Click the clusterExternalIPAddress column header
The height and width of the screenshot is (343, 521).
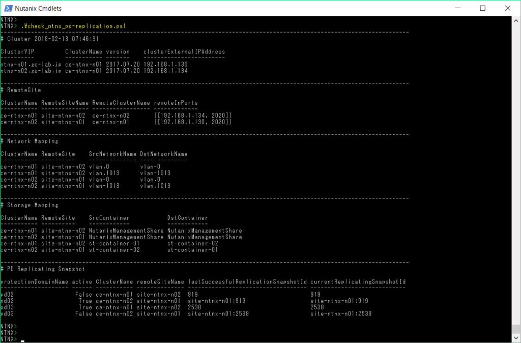click(x=184, y=51)
